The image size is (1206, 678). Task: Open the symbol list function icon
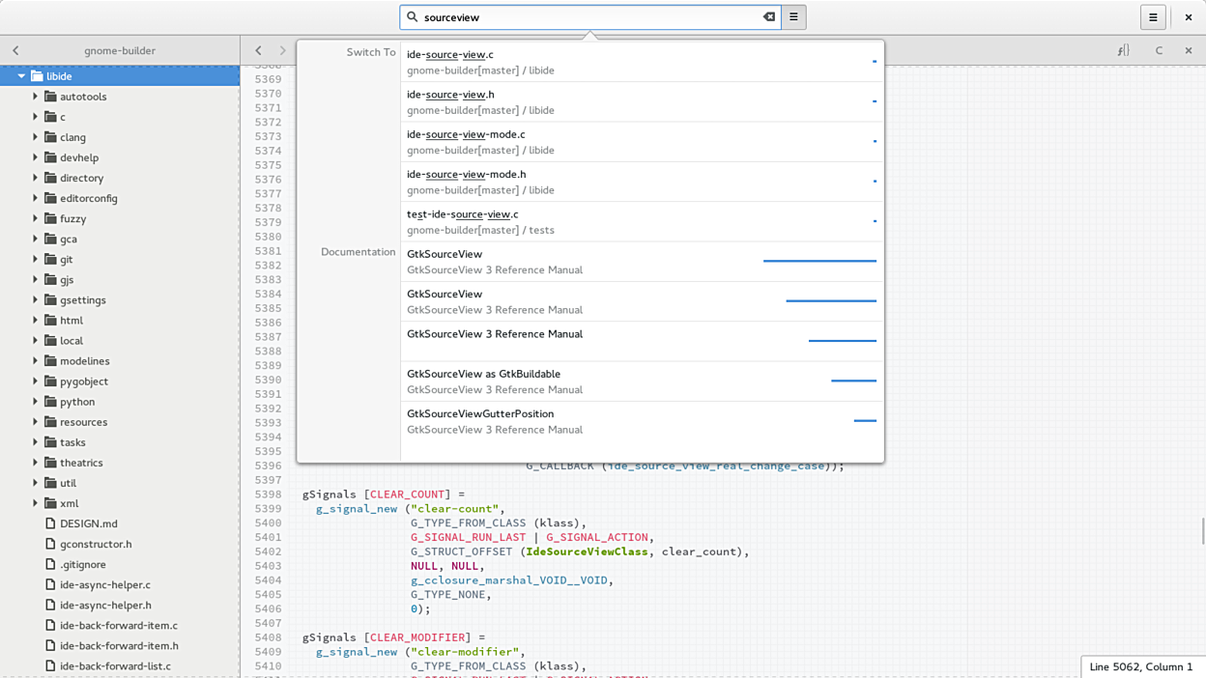point(1123,50)
